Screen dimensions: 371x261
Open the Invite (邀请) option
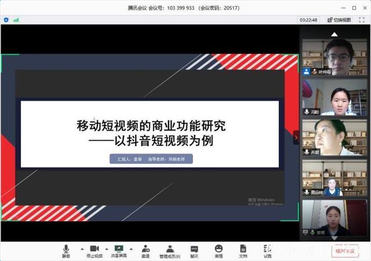tap(145, 251)
